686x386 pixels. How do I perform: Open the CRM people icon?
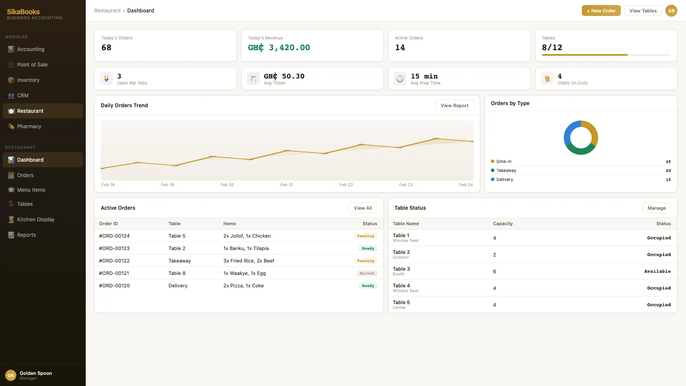[11, 96]
